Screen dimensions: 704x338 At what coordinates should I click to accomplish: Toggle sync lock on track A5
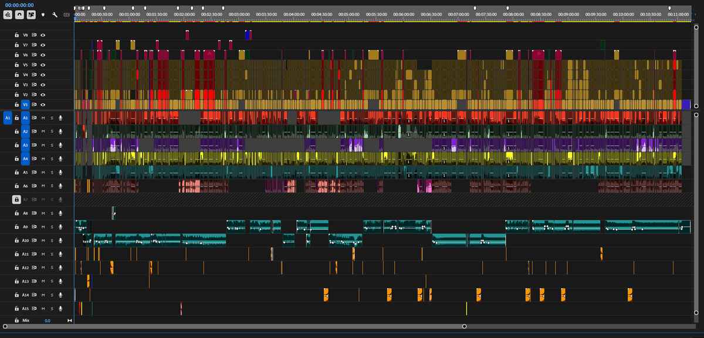pyautogui.click(x=35, y=173)
